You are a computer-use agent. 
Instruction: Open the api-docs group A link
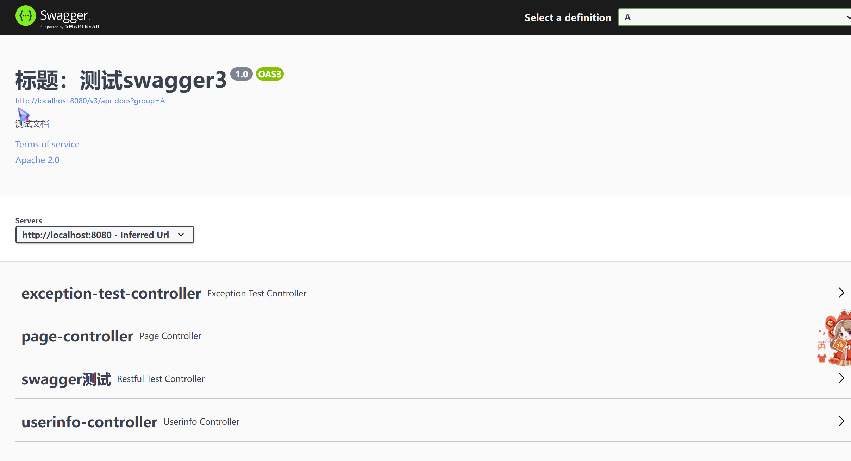coord(90,101)
